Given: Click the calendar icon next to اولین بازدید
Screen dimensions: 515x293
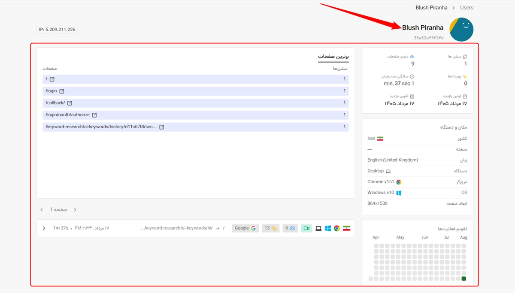Looking at the screenshot, I should coord(465,97).
